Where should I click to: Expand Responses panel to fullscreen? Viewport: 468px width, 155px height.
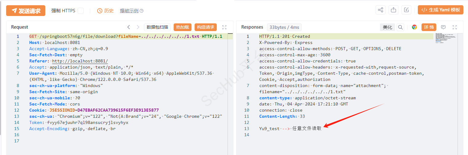tap(454, 27)
